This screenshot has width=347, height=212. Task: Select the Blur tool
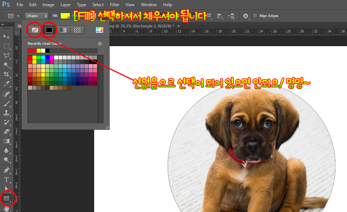pyautogui.click(x=6, y=150)
